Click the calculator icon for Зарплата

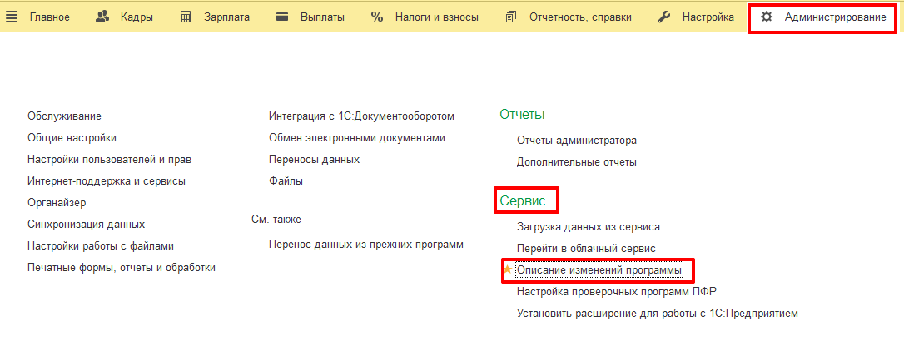coord(186,17)
